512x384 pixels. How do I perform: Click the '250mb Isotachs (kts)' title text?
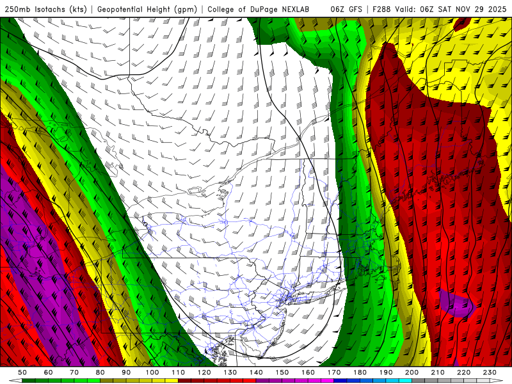(46, 9)
